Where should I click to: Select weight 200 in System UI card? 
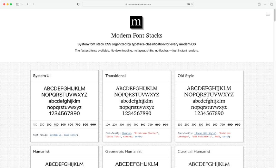(x=42, y=125)
